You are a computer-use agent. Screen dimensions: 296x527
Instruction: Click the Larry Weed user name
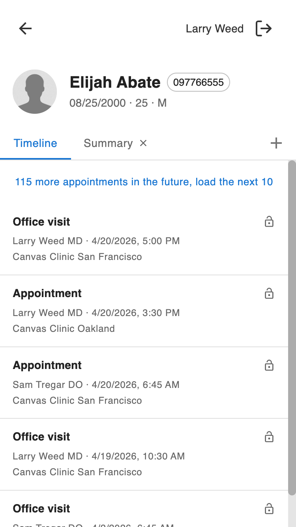pyautogui.click(x=214, y=29)
